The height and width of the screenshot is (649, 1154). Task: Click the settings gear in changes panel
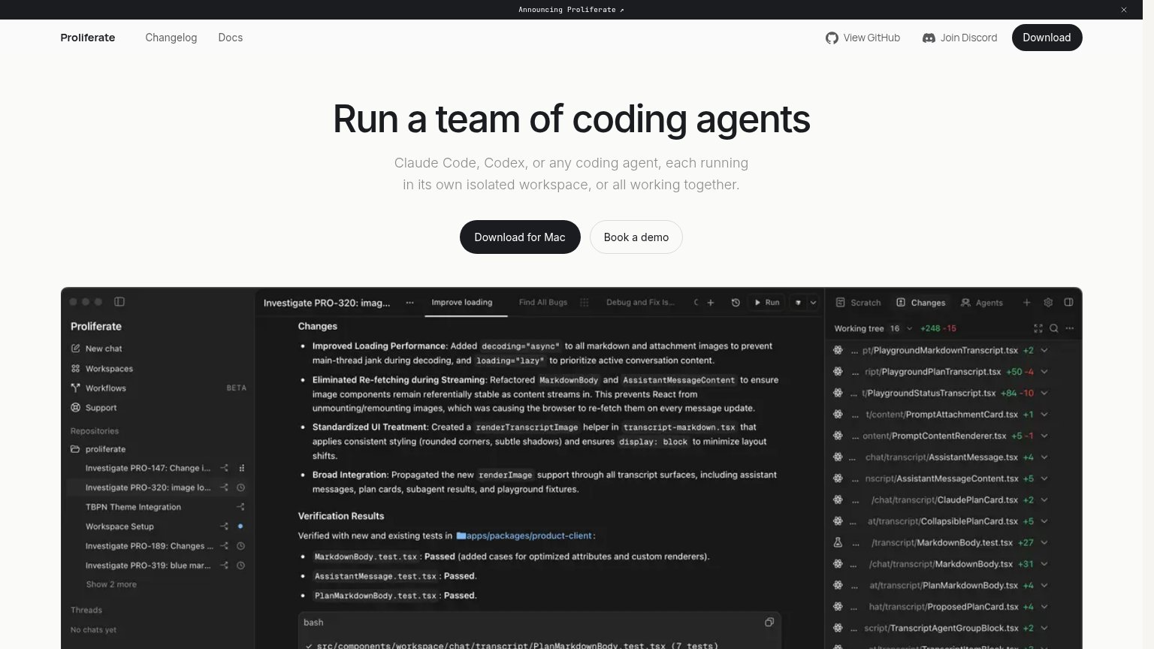[x=1048, y=302]
